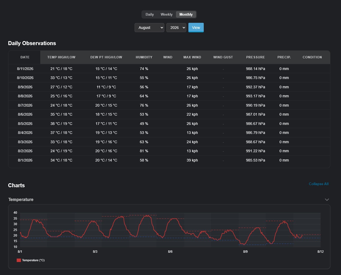This screenshot has height=275, width=341.
Task: Click the blue View button
Action: tap(196, 28)
